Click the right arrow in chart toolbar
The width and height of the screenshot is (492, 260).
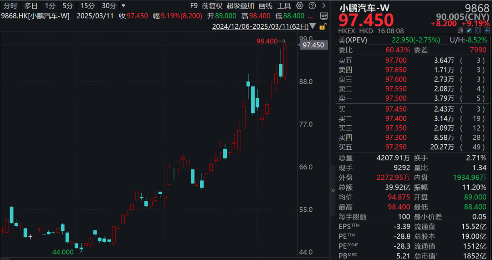(x=323, y=6)
